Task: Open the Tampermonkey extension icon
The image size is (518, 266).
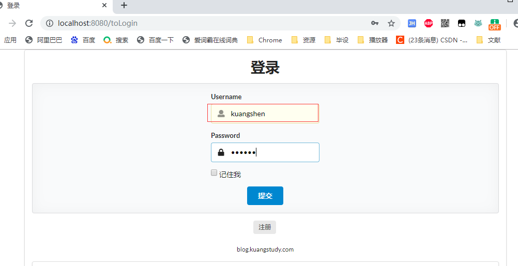Action: pyautogui.click(x=461, y=23)
